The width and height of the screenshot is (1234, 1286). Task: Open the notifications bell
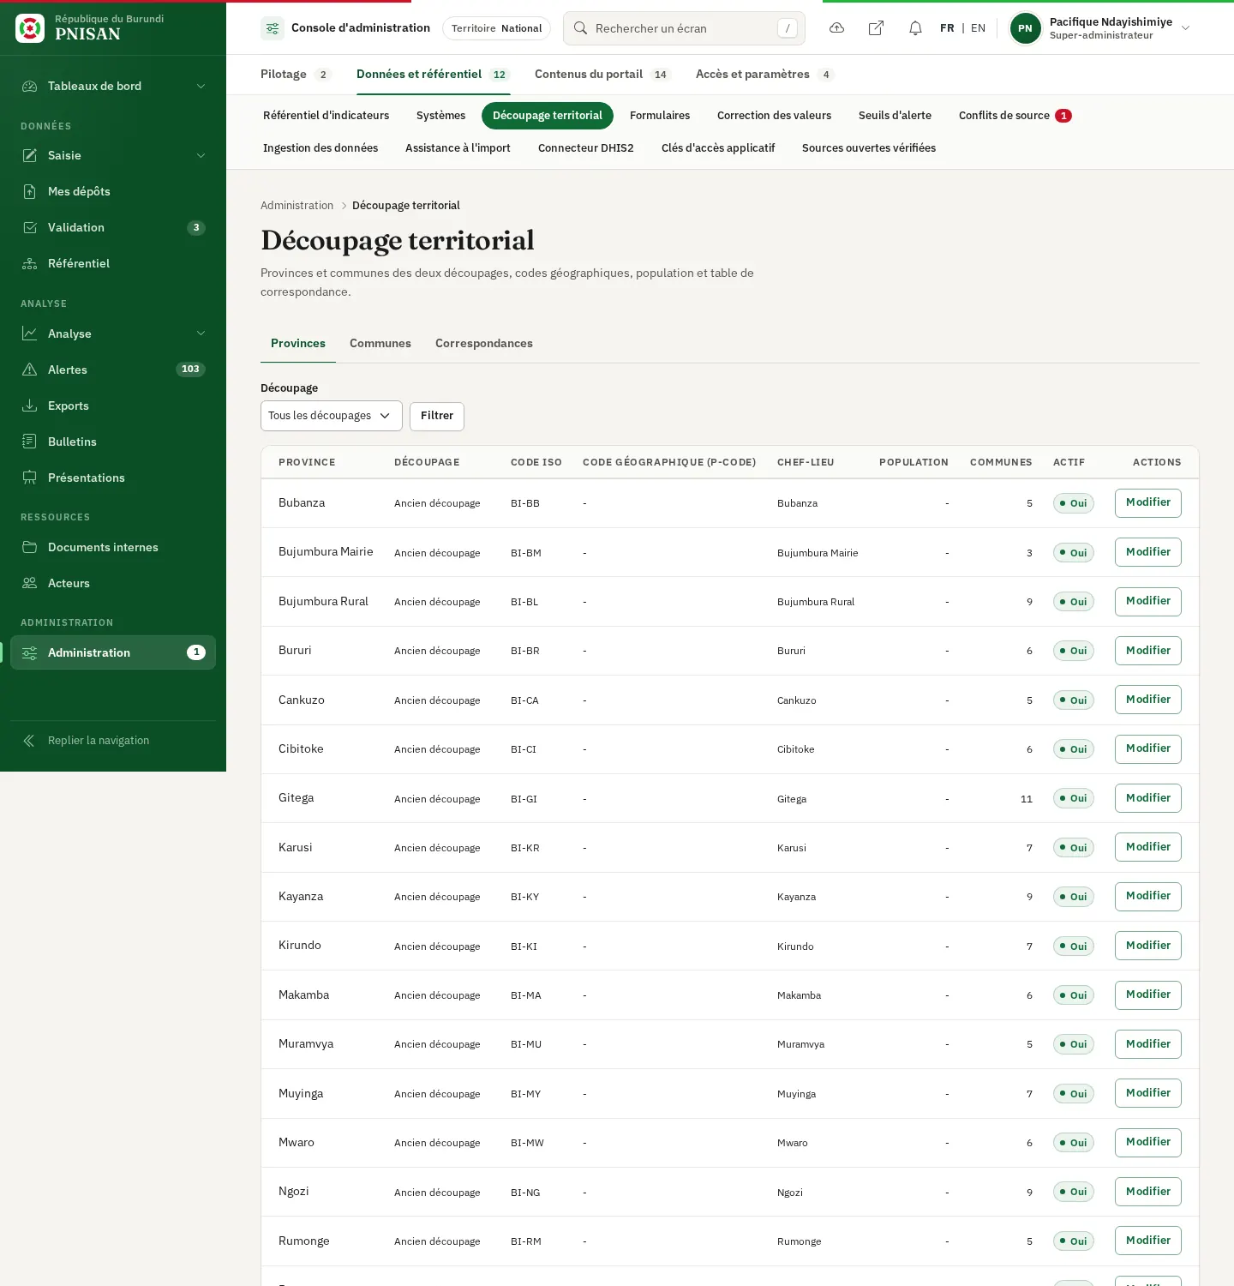[x=915, y=28]
